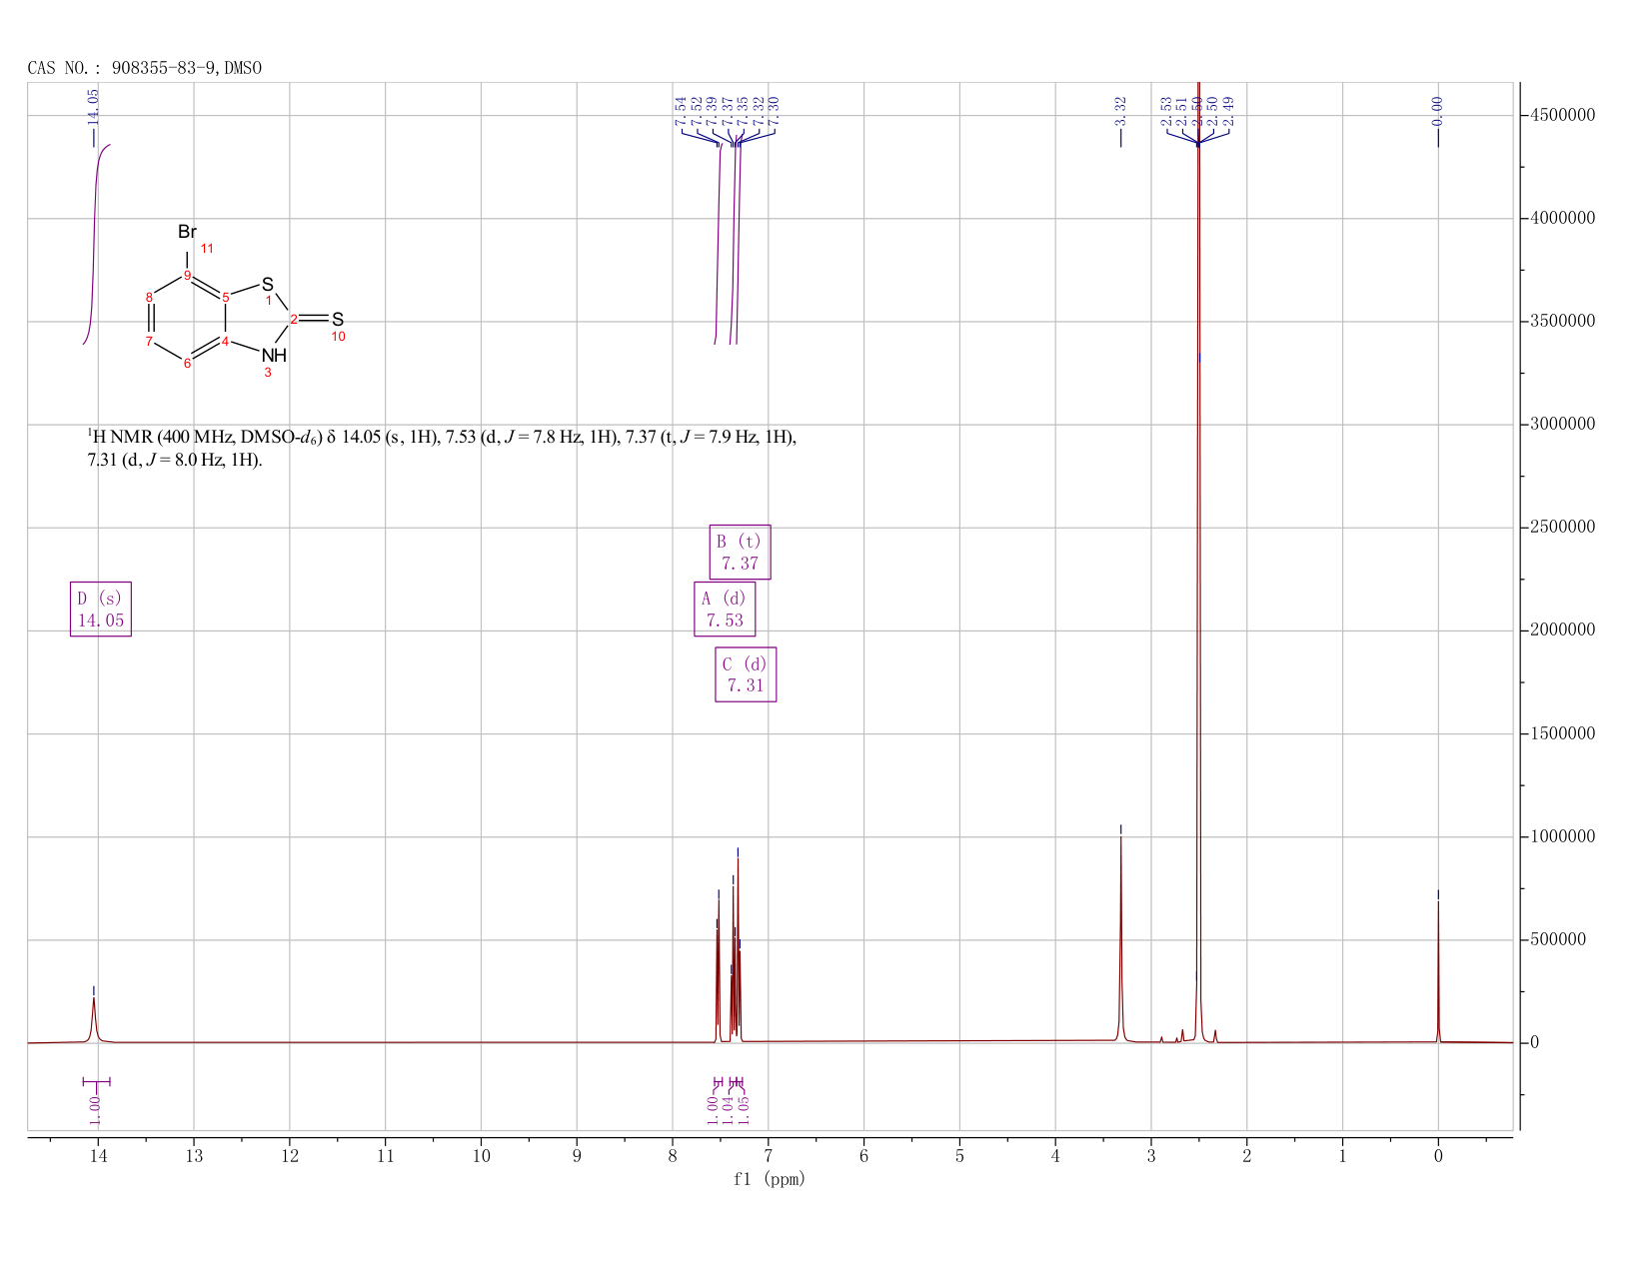This screenshot has height=1274, width=1649.
Task: Click the 0.00 peak label at top
Action: pyautogui.click(x=1438, y=111)
